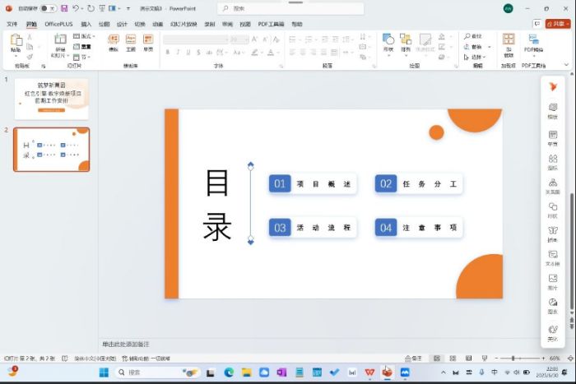Click the Save icon in title bar

coord(64,8)
